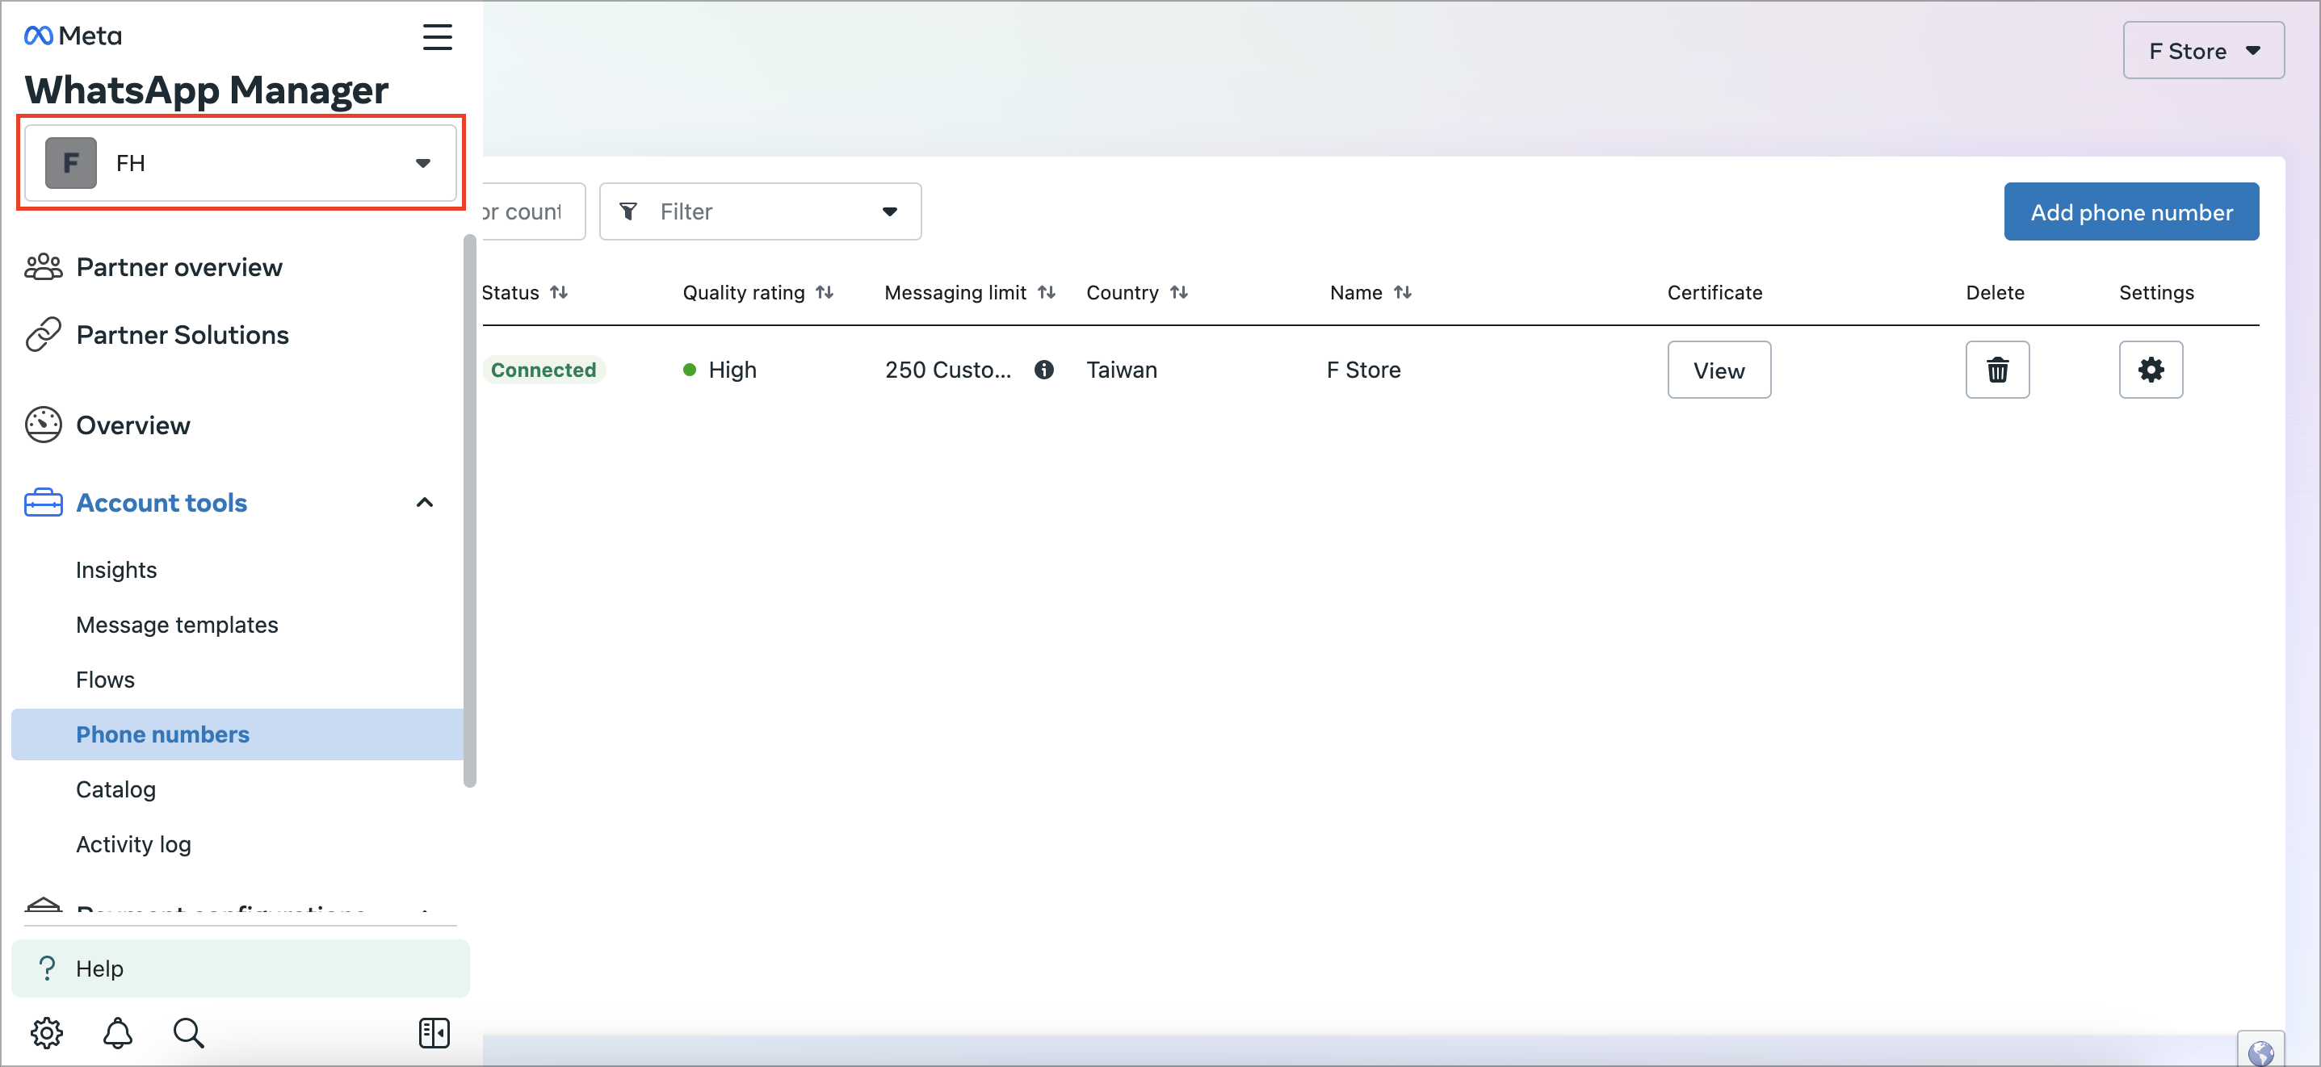Open Activity log
Image resolution: width=2321 pixels, height=1067 pixels.
pos(133,843)
